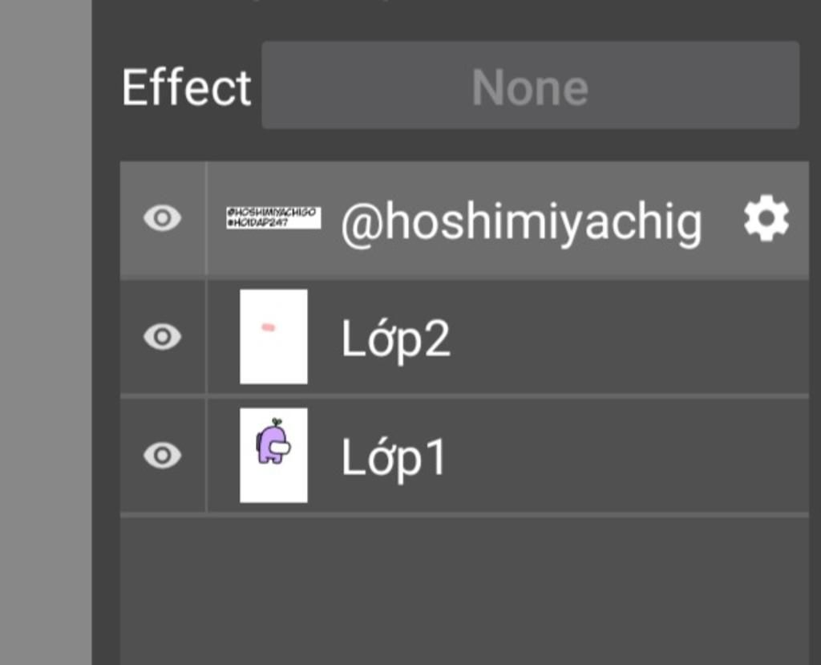Open the Effect None dropdown
The width and height of the screenshot is (821, 665).
(531, 85)
